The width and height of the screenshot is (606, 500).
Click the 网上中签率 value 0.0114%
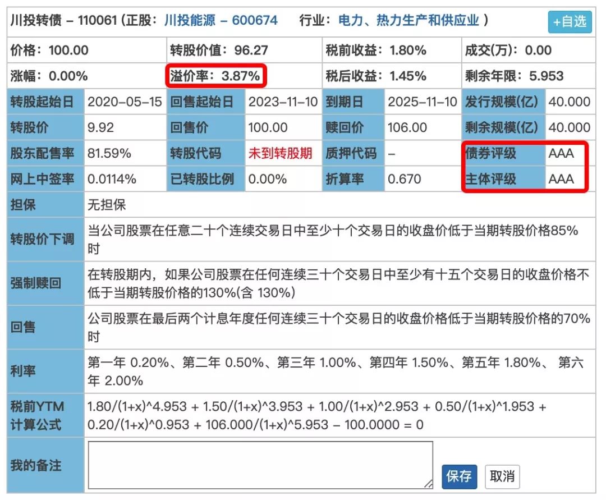(x=112, y=179)
